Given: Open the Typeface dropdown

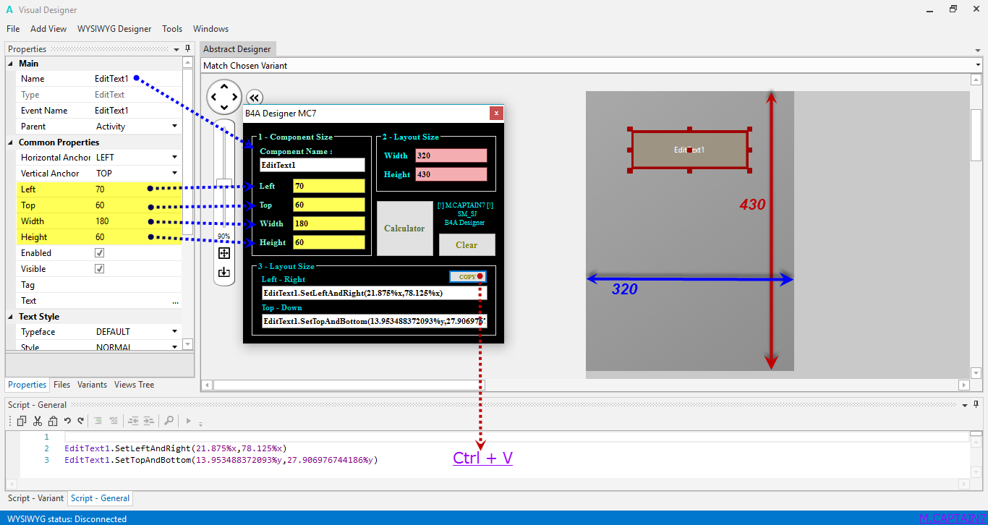Looking at the screenshot, I should 174,332.
